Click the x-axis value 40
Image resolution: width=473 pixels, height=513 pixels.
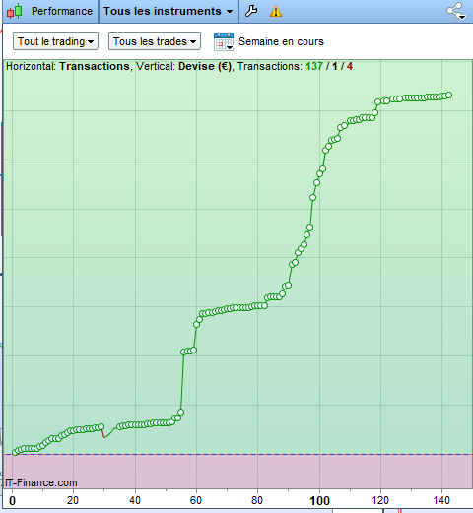point(135,501)
